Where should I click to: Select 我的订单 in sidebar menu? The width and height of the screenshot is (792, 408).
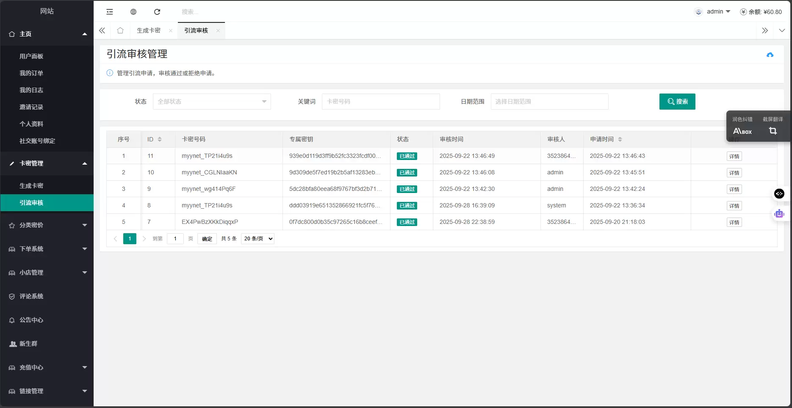point(31,73)
